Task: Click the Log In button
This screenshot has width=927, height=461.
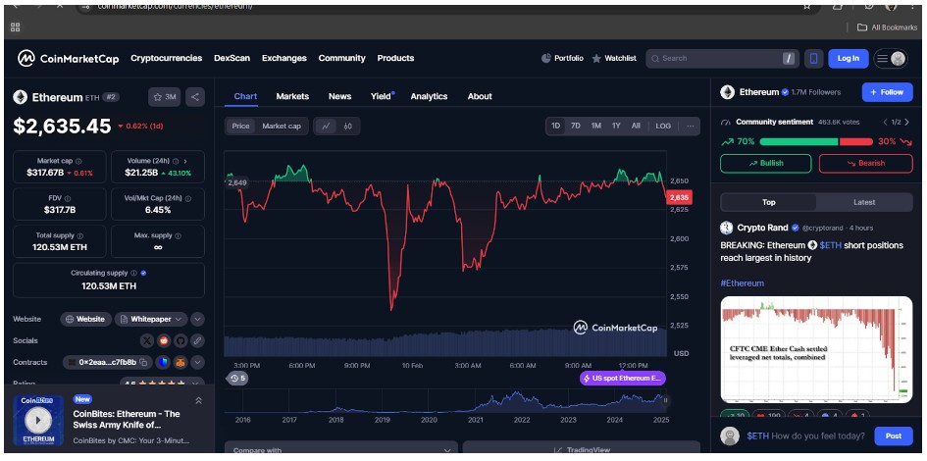Action: (848, 58)
